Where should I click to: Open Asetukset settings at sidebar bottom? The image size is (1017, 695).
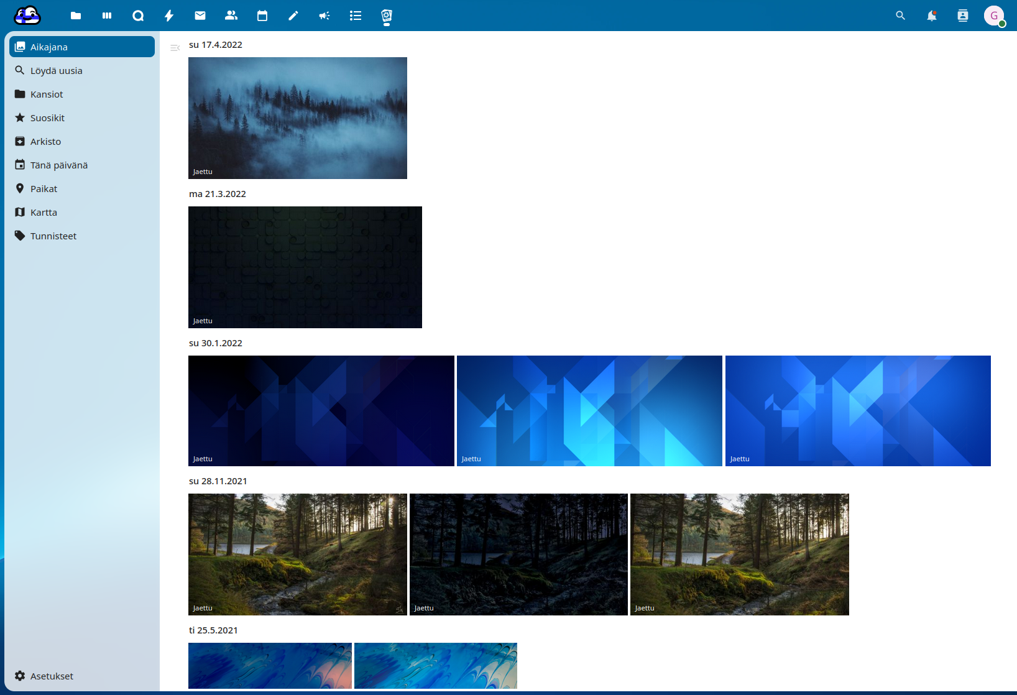point(82,676)
